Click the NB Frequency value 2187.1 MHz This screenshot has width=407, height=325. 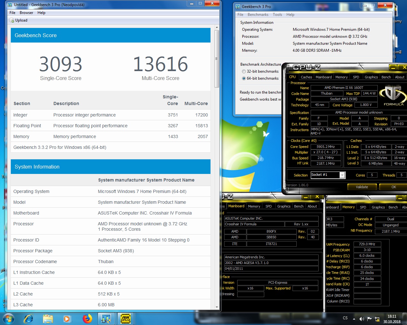point(391,231)
